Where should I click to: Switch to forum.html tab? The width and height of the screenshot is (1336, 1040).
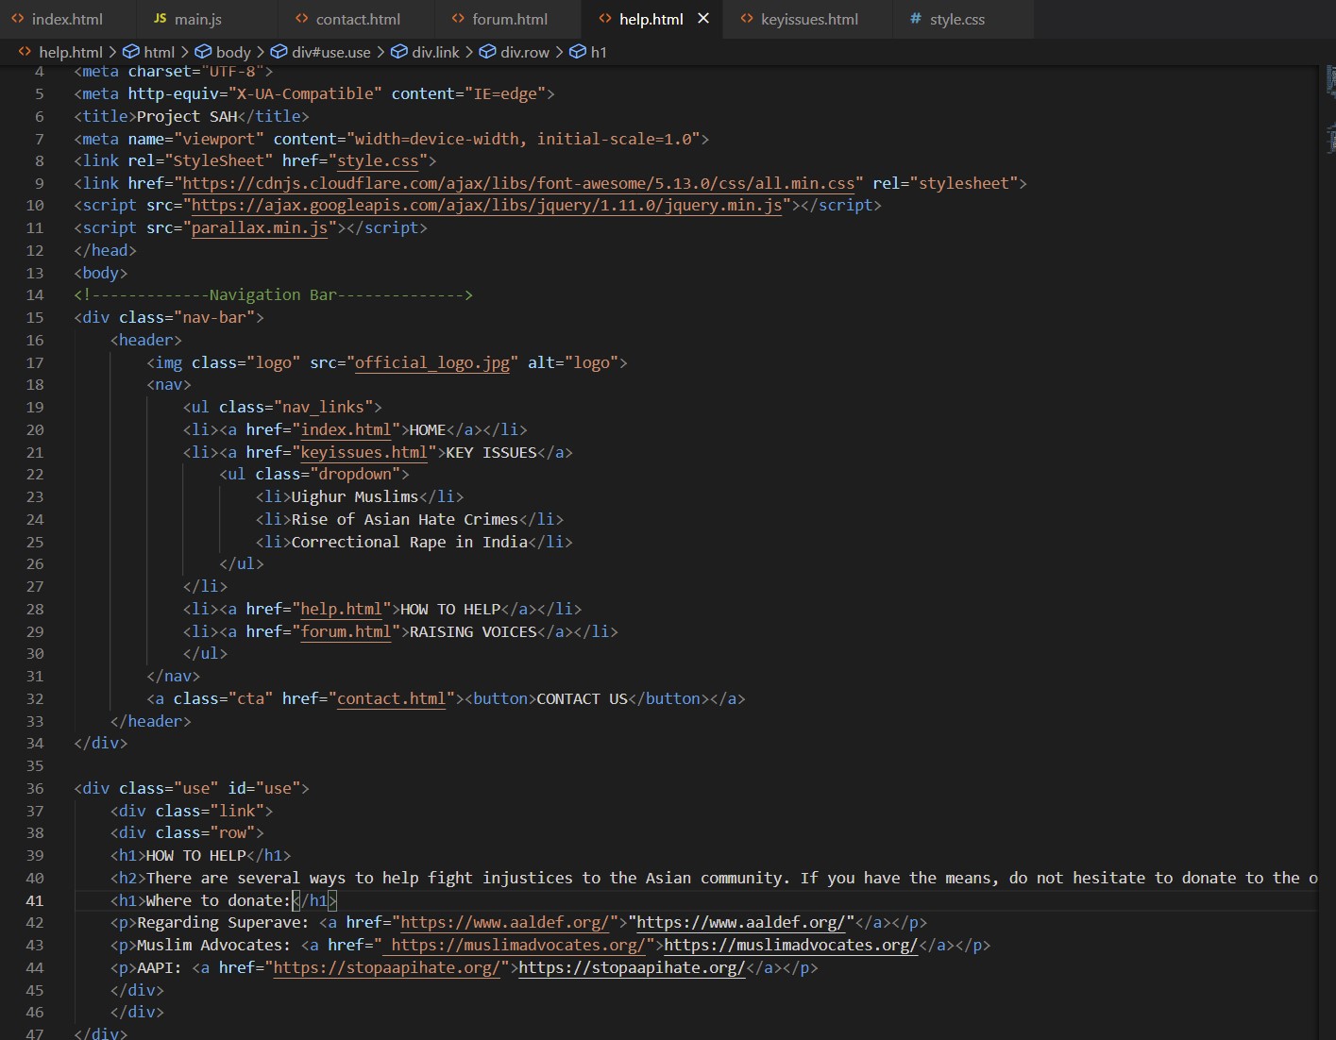point(510,19)
